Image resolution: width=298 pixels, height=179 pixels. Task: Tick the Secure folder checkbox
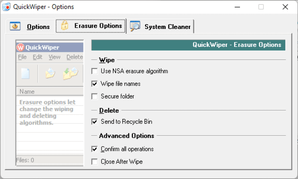pyautogui.click(x=95, y=96)
